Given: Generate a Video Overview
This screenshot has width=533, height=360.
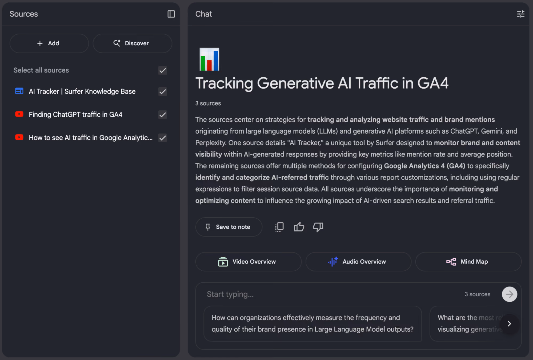Looking at the screenshot, I should 248,262.
